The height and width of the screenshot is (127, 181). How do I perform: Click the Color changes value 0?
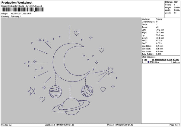click(x=157, y=22)
